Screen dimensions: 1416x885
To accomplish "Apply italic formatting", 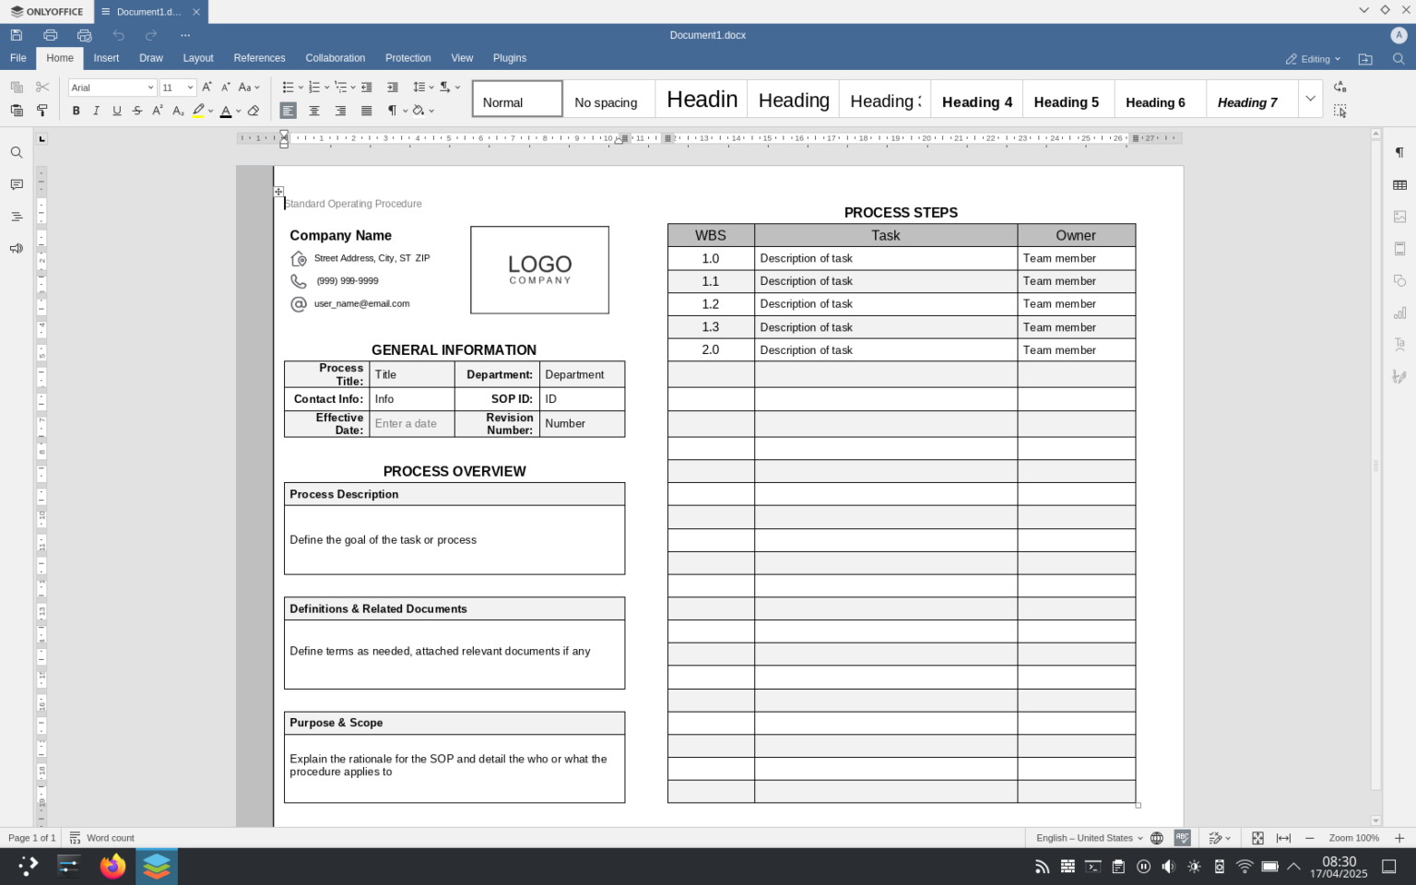I will click(x=96, y=111).
